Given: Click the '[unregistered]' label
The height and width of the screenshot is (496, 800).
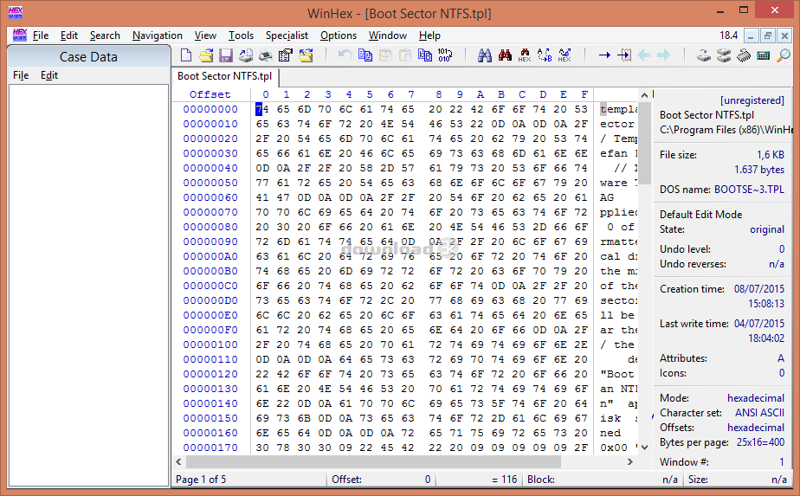Looking at the screenshot, I should coord(752,100).
